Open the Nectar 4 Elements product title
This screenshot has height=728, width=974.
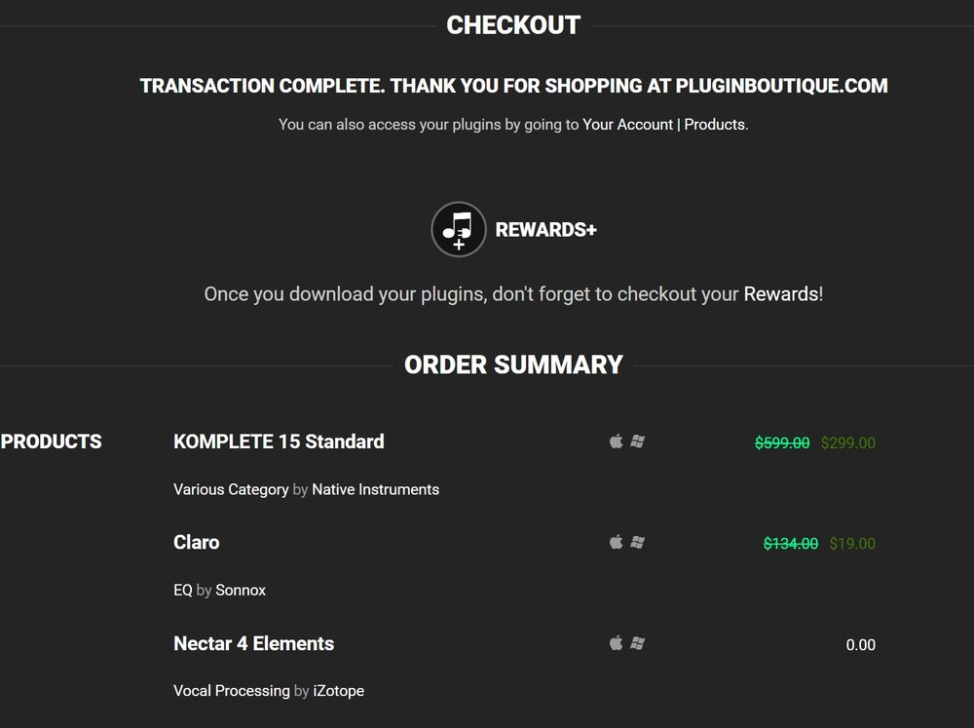pos(253,643)
